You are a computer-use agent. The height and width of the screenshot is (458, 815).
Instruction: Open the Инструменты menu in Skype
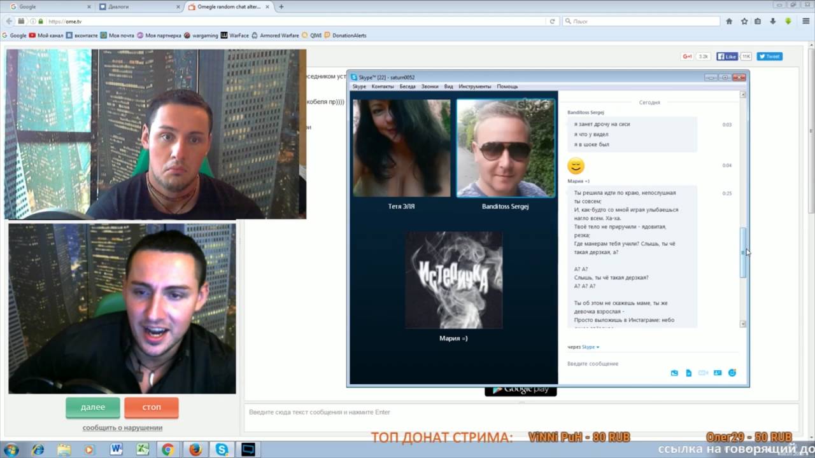[475, 87]
